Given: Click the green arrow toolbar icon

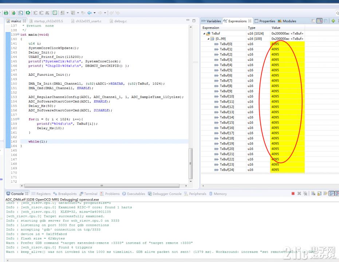Looking at the screenshot, I should point(28,13).
